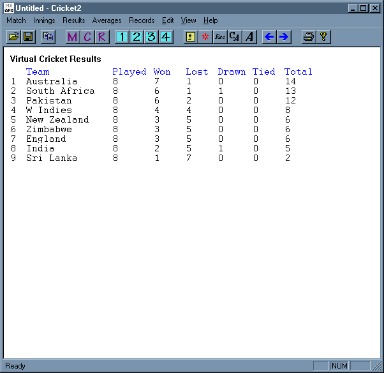The image size is (384, 373).
Task: Click the Open file toolbar icon
Action: 13,37
